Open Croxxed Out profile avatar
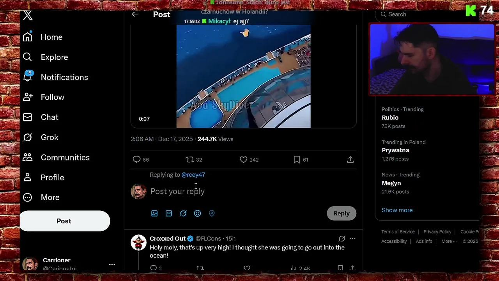The image size is (499, 281). [138, 242]
